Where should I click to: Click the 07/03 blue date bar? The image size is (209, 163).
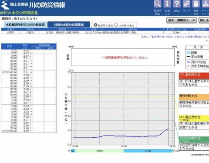(148, 151)
